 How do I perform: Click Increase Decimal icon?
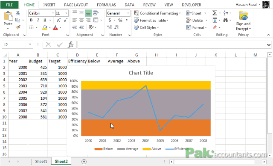110,27
